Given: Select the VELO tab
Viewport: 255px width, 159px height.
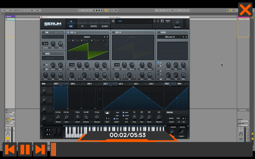Looking at the screenshot, I should point(170,84).
